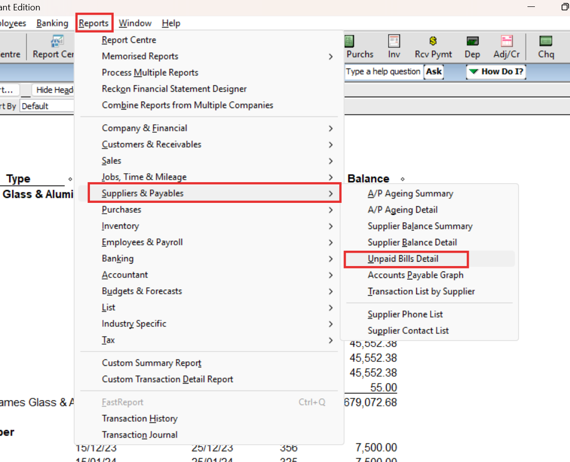
Task: Expand the Inventory submenu
Action: pyautogui.click(x=209, y=226)
